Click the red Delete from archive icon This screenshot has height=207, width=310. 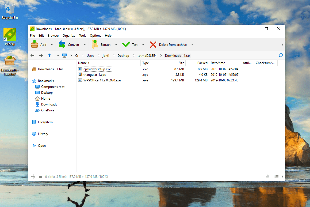point(153,44)
